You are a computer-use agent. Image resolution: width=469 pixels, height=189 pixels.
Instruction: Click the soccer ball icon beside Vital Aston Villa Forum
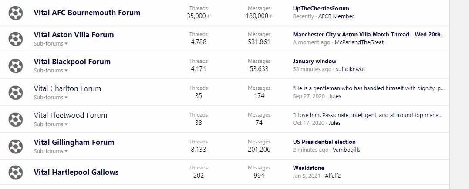[x=16, y=39]
